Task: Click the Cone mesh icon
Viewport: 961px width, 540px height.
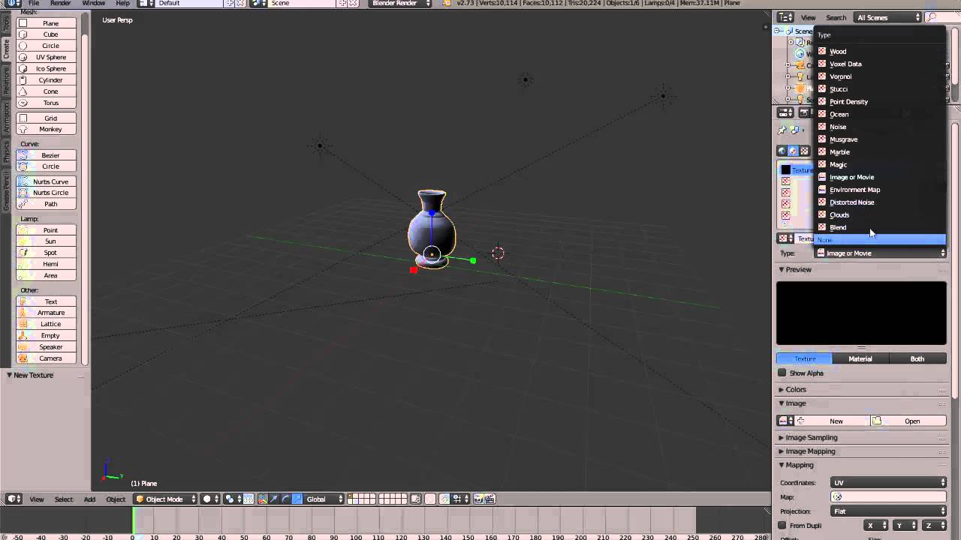Action: 23,91
